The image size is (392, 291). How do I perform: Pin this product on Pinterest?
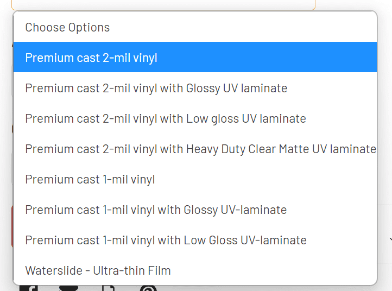tap(148, 288)
